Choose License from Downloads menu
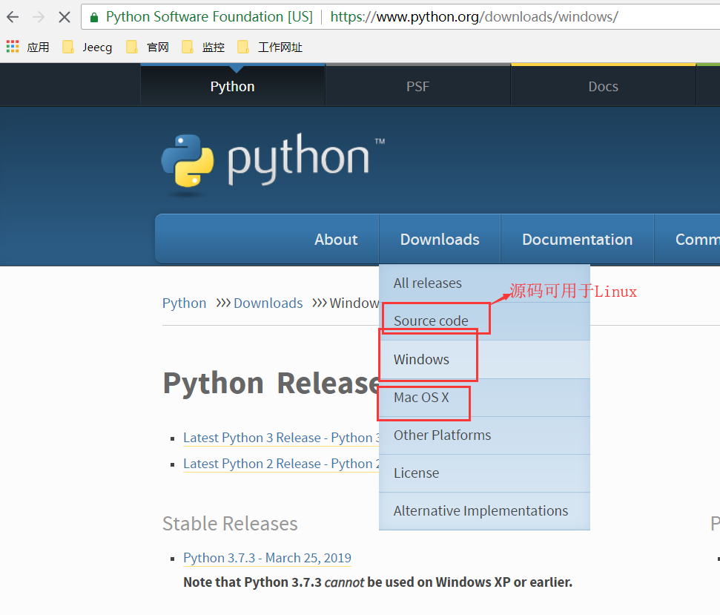 484,473
